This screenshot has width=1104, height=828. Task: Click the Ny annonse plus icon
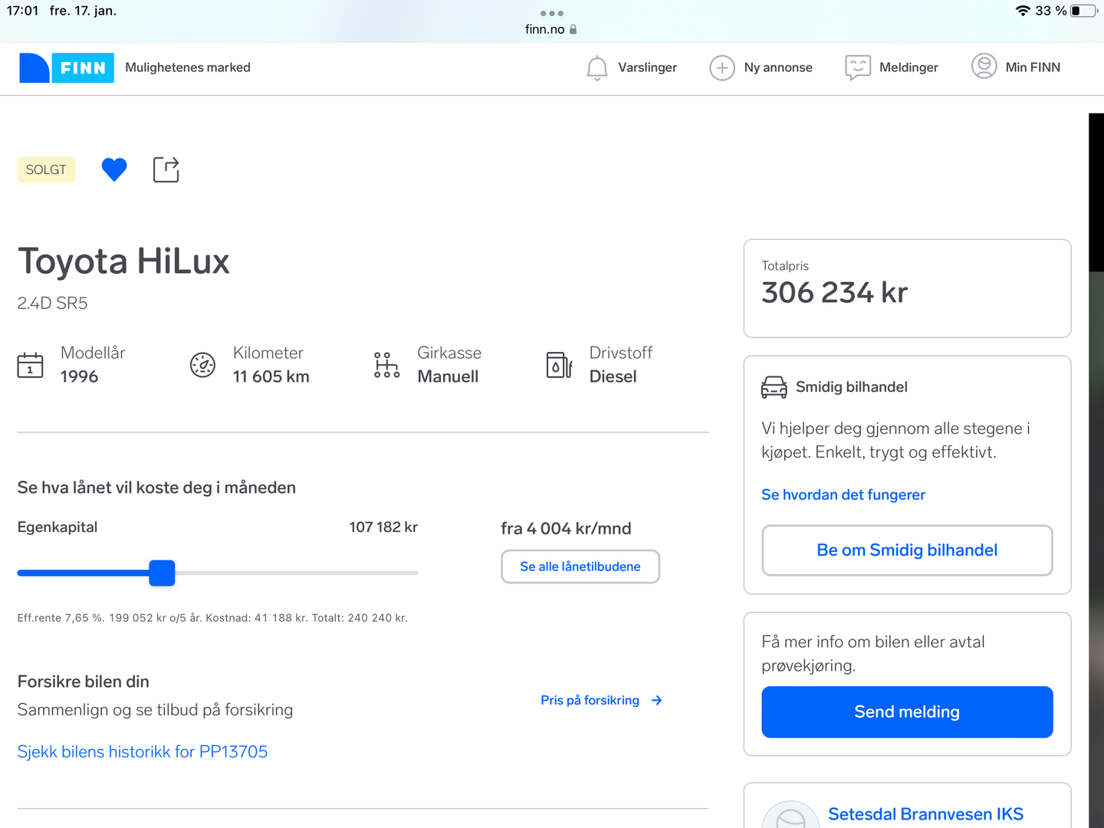tap(722, 67)
